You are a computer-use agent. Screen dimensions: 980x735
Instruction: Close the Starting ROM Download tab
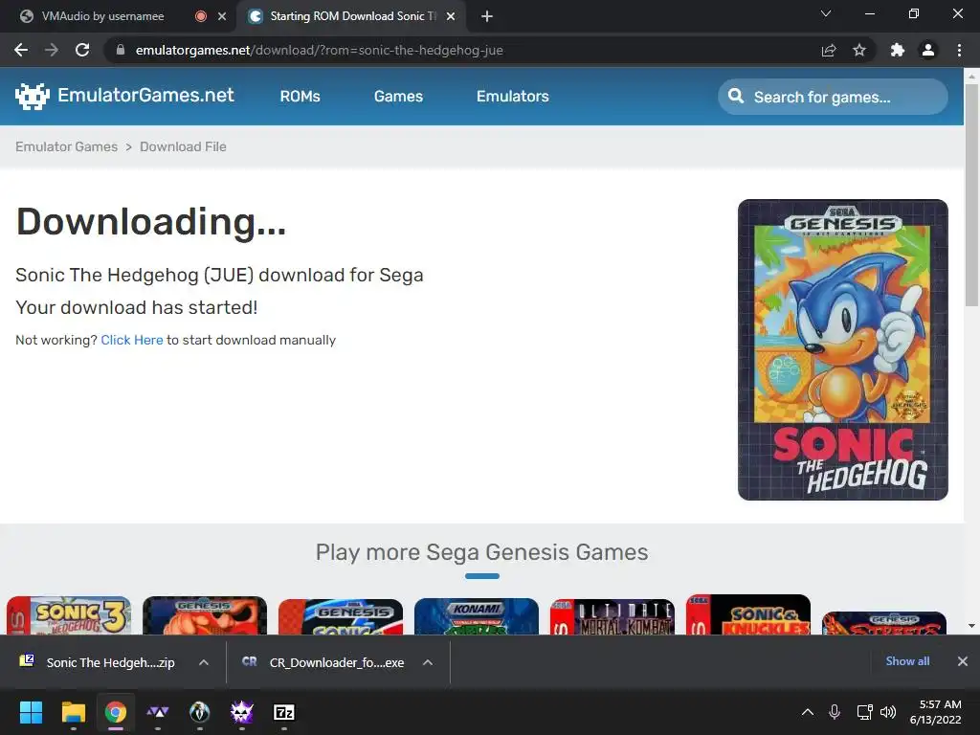451,16
